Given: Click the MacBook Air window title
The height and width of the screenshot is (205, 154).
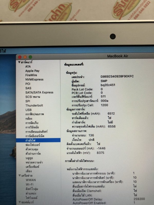Looking at the screenshot, I should pyautogui.click(x=118, y=56).
